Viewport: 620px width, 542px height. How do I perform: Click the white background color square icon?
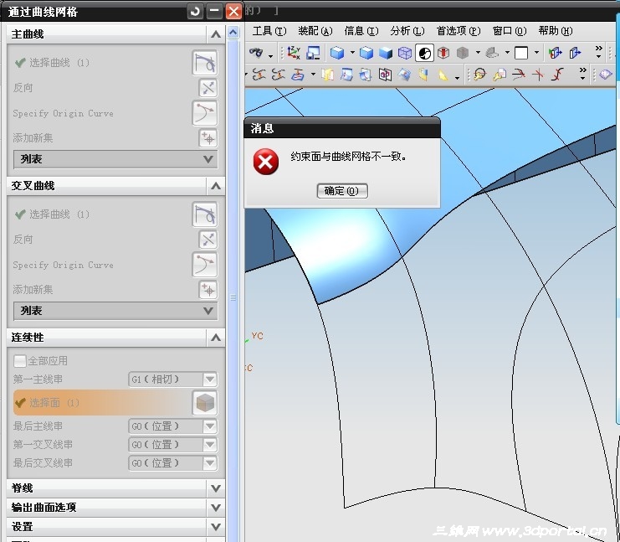pyautogui.click(x=521, y=53)
